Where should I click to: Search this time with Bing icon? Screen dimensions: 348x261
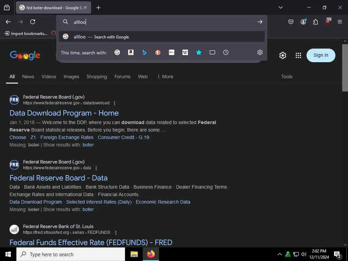coord(144,52)
